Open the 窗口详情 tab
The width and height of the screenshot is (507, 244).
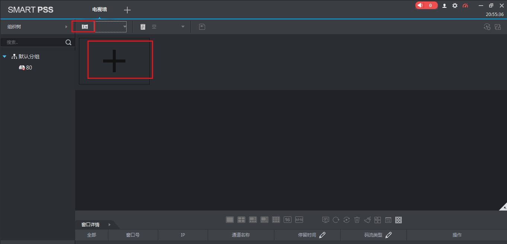[x=90, y=225]
